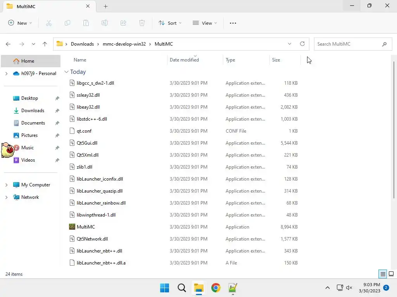Open Desktop in quick access

29,98
